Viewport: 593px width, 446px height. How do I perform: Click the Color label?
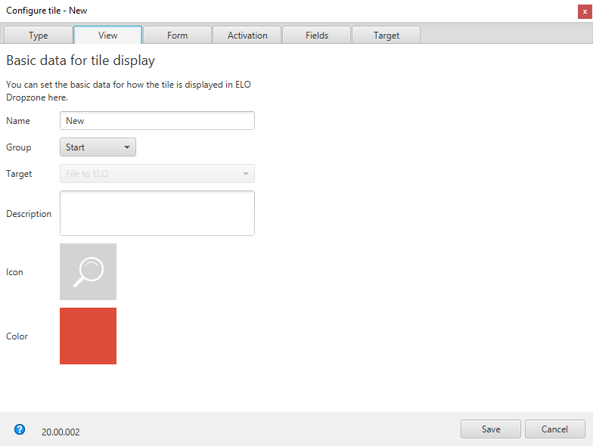(17, 336)
